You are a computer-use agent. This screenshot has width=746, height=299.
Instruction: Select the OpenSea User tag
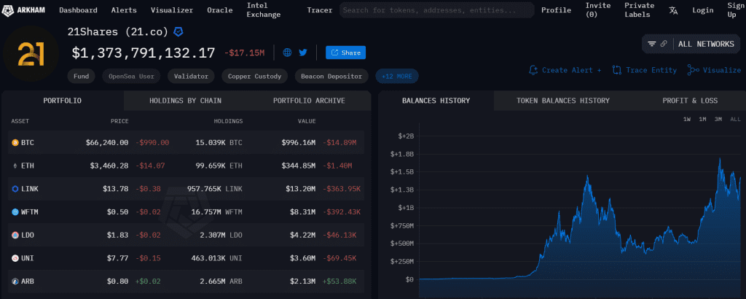pyautogui.click(x=131, y=76)
